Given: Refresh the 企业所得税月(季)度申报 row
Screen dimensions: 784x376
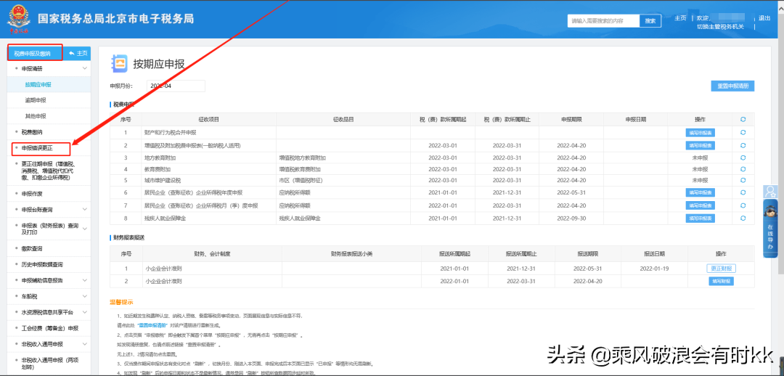Looking at the screenshot, I should coord(743,205).
